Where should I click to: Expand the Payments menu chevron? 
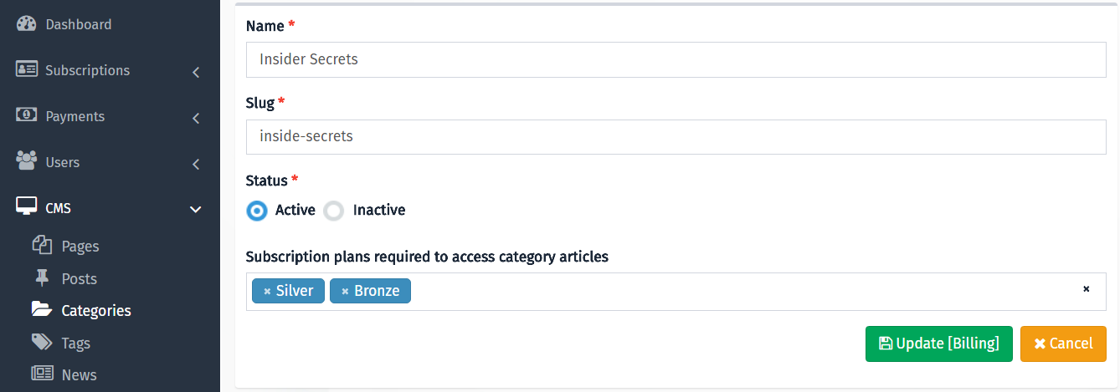tap(196, 119)
